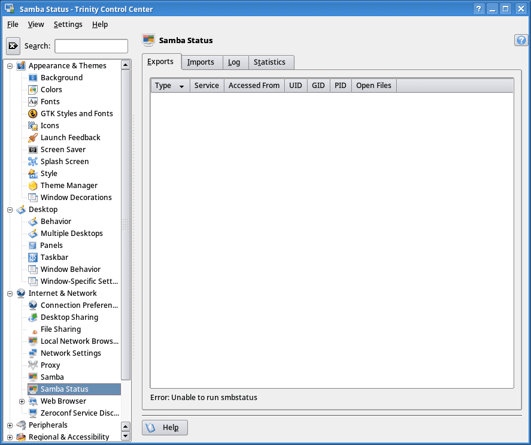The image size is (531, 445).
Task: Click the Taskbar module icon
Action: point(33,258)
